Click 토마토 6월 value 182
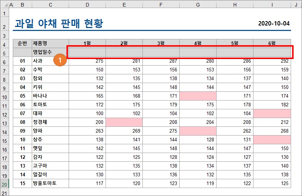This screenshot has height=196, width=302. [272, 105]
